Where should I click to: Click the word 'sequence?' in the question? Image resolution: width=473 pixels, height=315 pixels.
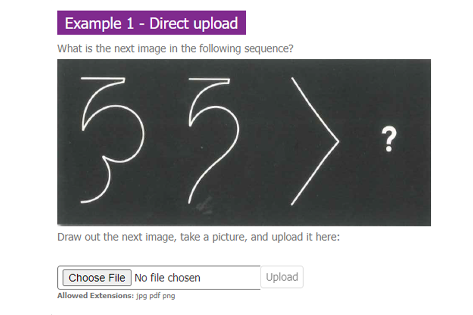point(269,49)
